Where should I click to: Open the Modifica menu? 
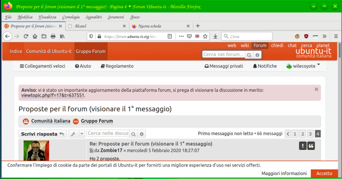coord(25,17)
